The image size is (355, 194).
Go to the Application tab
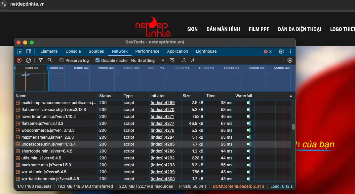click(177, 51)
